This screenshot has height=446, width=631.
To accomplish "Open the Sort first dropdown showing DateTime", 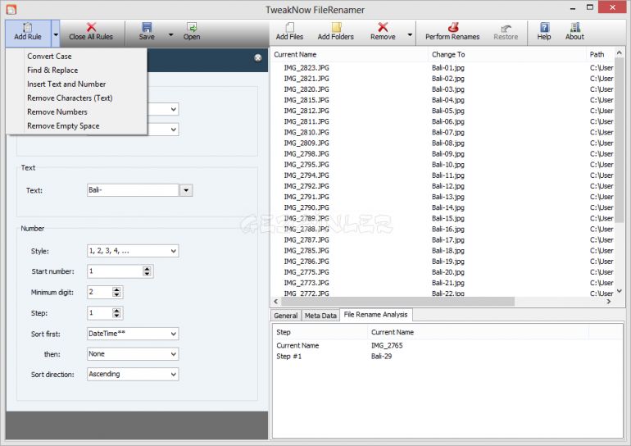I will tap(133, 334).
